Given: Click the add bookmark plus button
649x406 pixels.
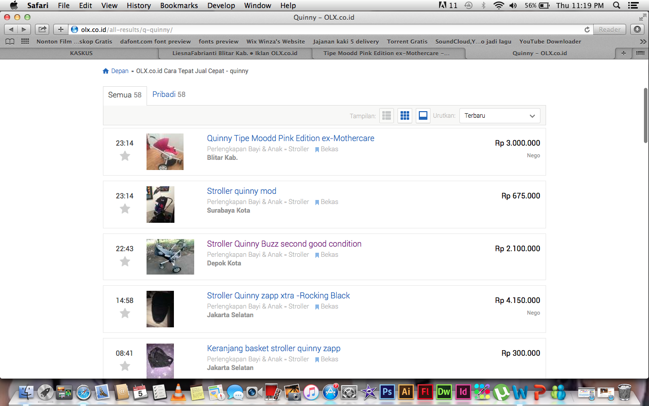Looking at the screenshot, I should 60,29.
